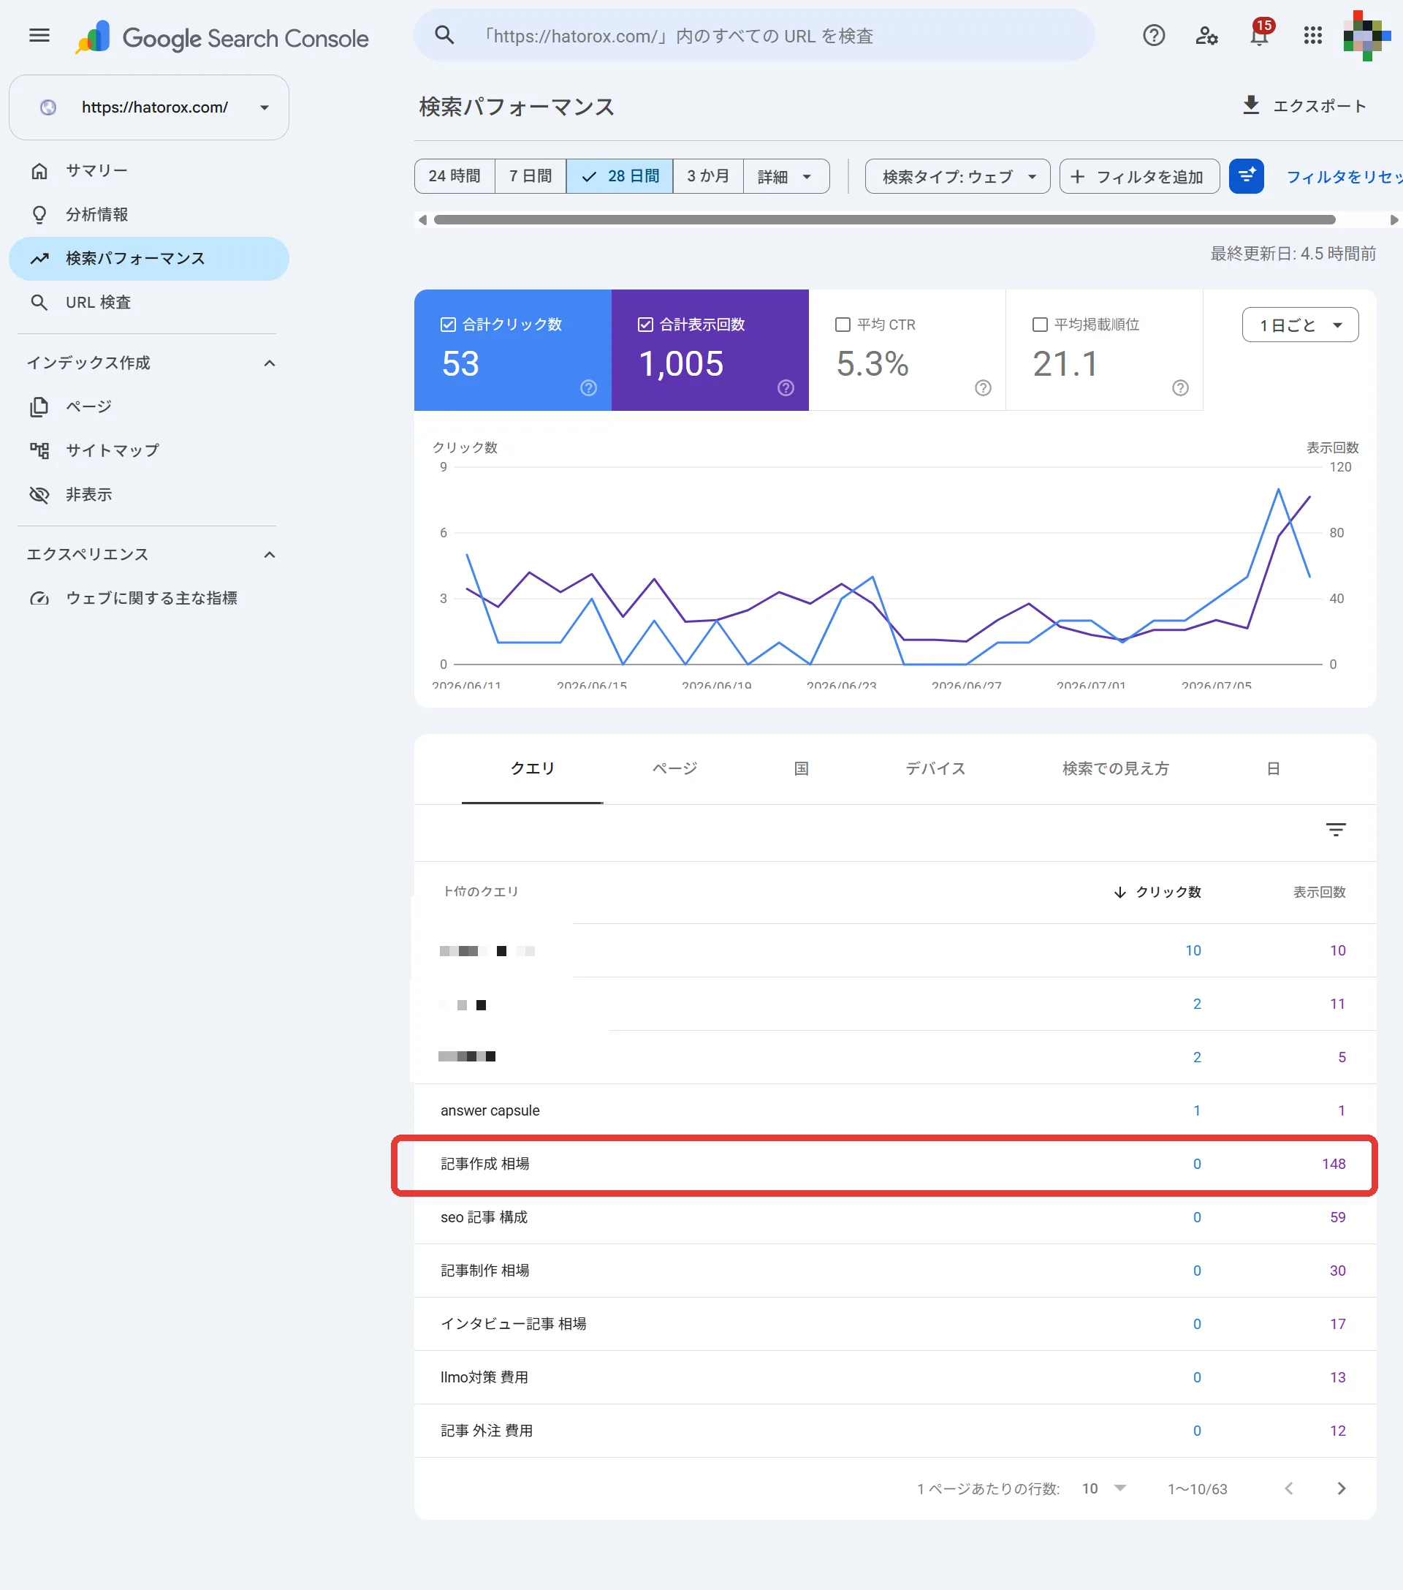This screenshot has height=1590, width=1403.
Task: Collapse the インデックス作成 section
Action: tap(269, 363)
